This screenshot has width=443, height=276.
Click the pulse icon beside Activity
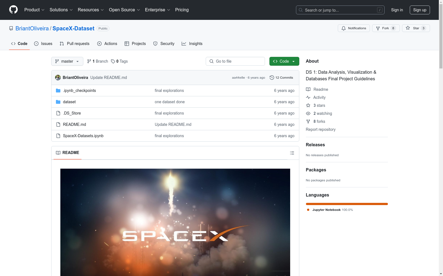(x=308, y=97)
